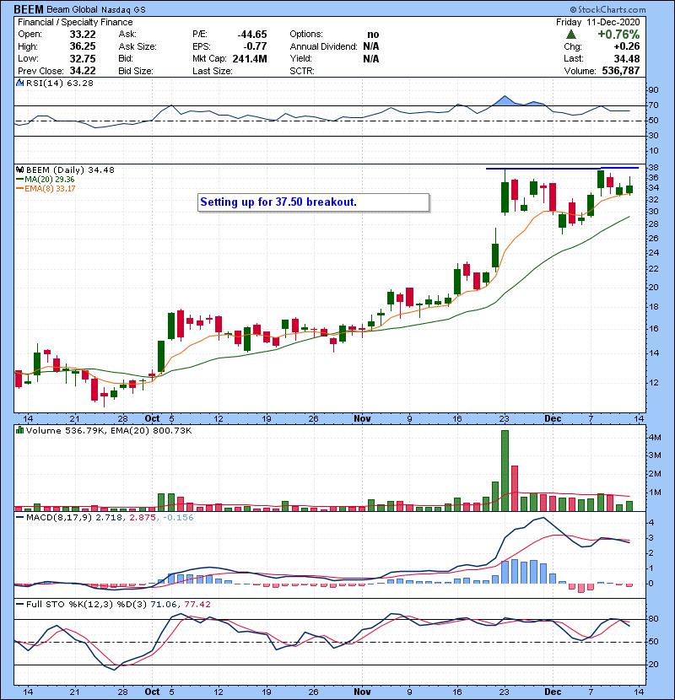Click the Yield label

pyautogui.click(x=300, y=58)
